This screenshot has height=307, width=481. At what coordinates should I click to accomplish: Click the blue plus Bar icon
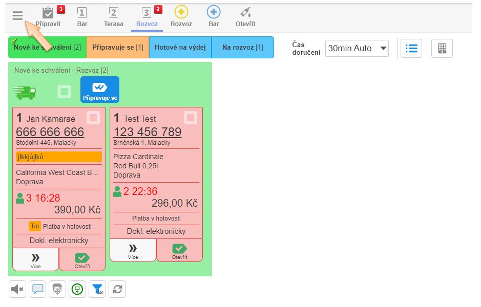214,12
